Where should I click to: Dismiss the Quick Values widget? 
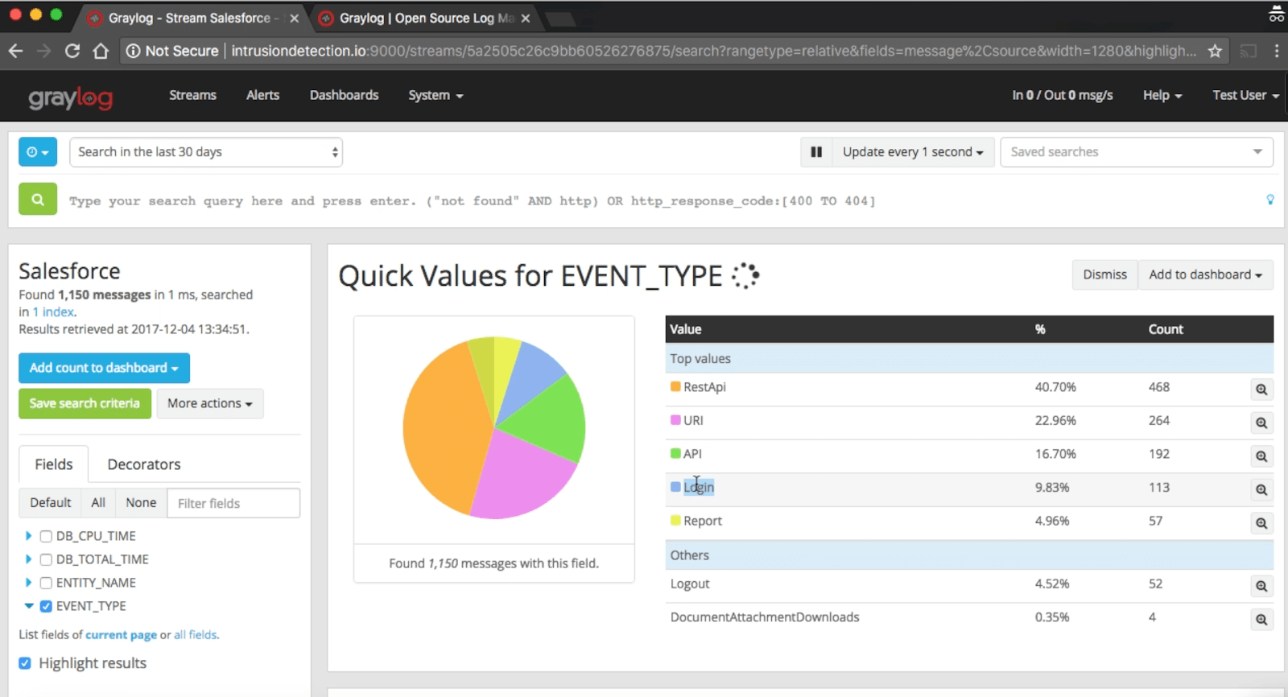pos(1104,274)
